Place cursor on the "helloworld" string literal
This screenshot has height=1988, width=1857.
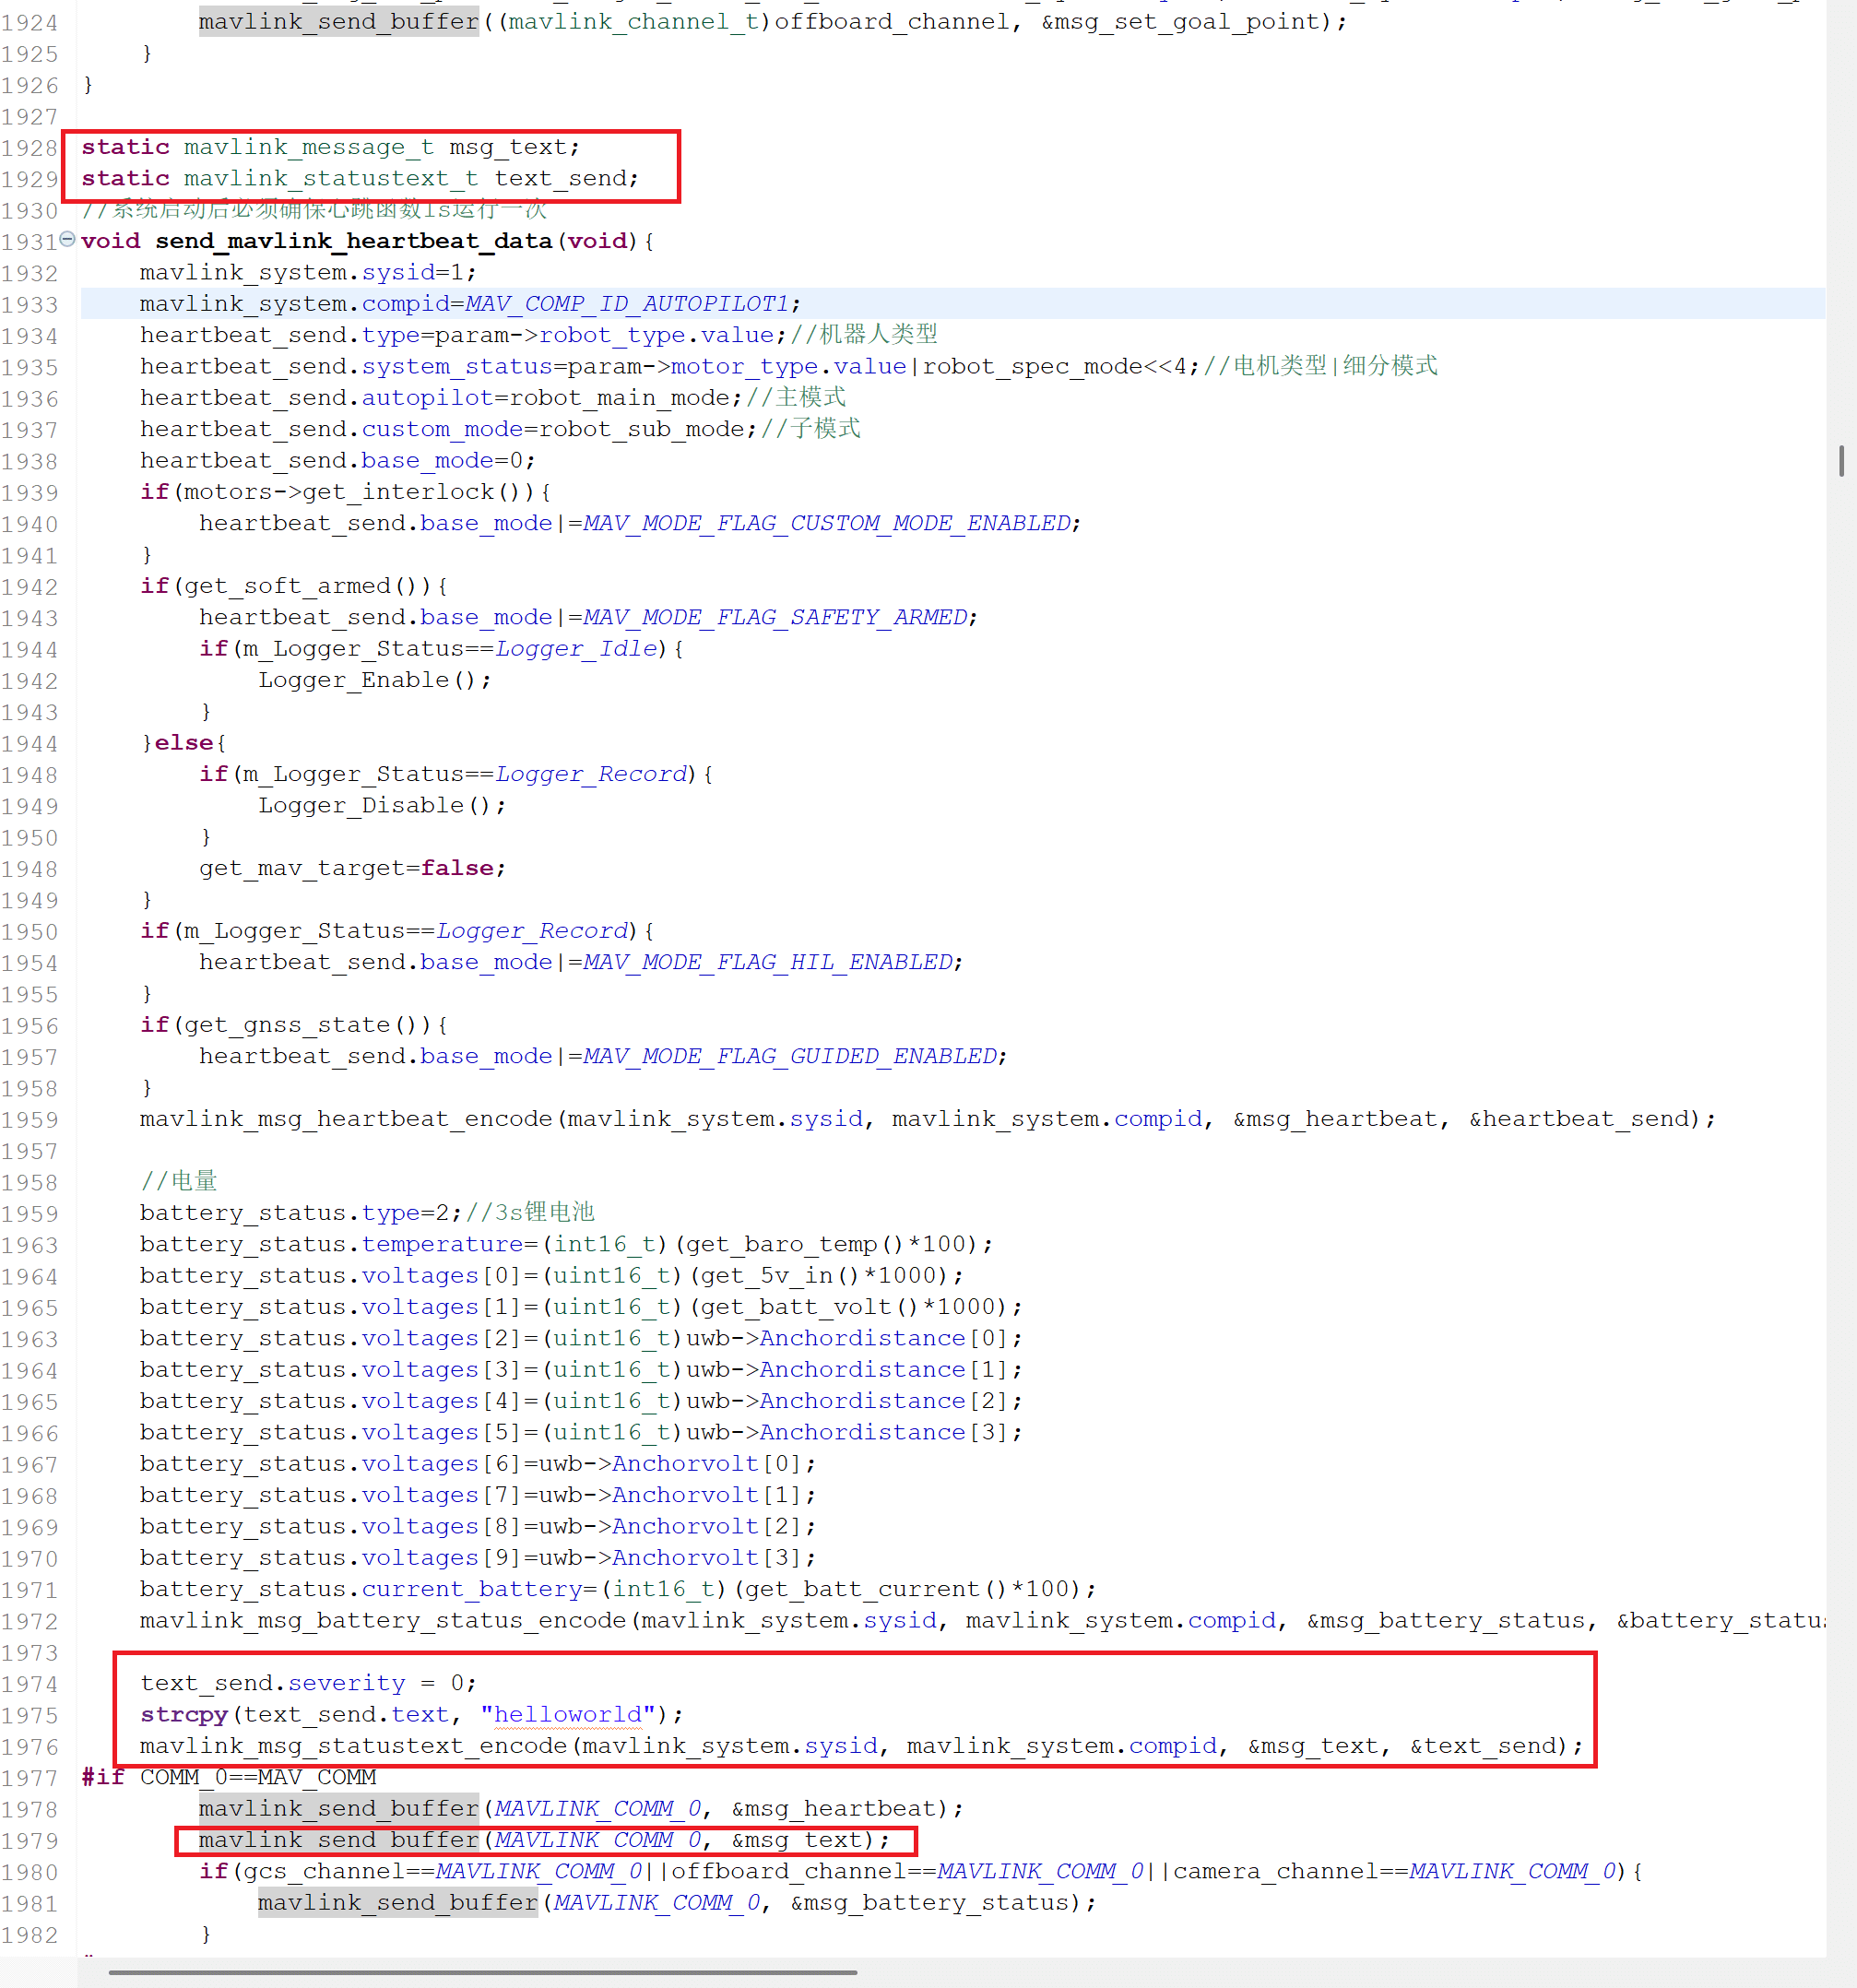567,1714
